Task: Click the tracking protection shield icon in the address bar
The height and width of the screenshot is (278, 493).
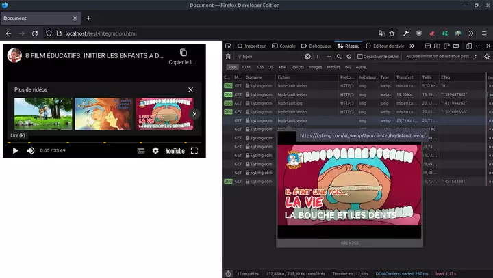Action: point(49,33)
